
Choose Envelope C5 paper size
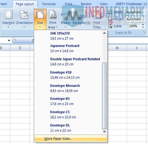[68, 114]
